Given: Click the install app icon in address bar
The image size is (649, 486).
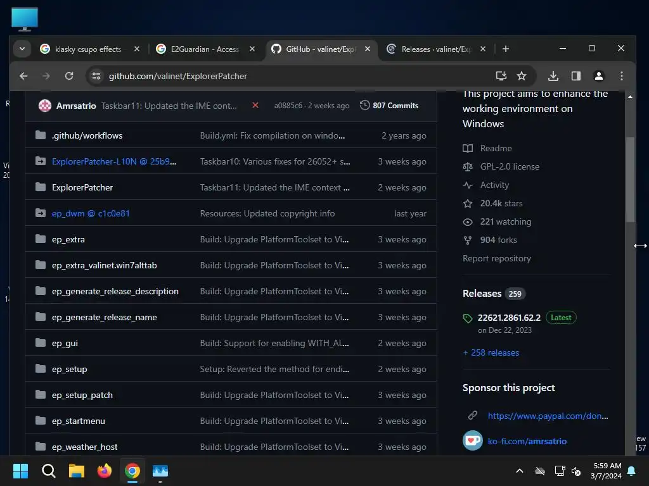Looking at the screenshot, I should (501, 76).
